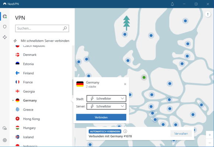Image resolution: width=214 pixels, height=147 pixels.
Task: Click the Iceland flag icon
Action: (17, 137)
